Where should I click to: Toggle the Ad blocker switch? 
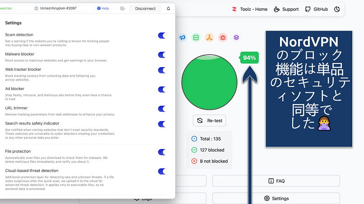click(x=162, y=90)
